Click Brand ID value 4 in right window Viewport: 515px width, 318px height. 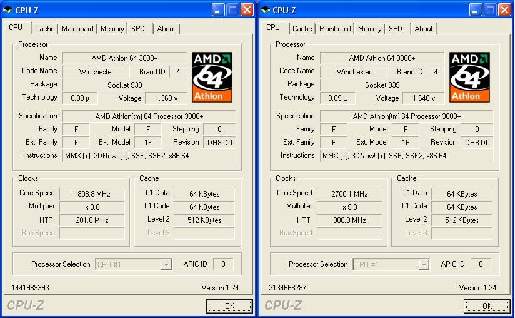[436, 72]
